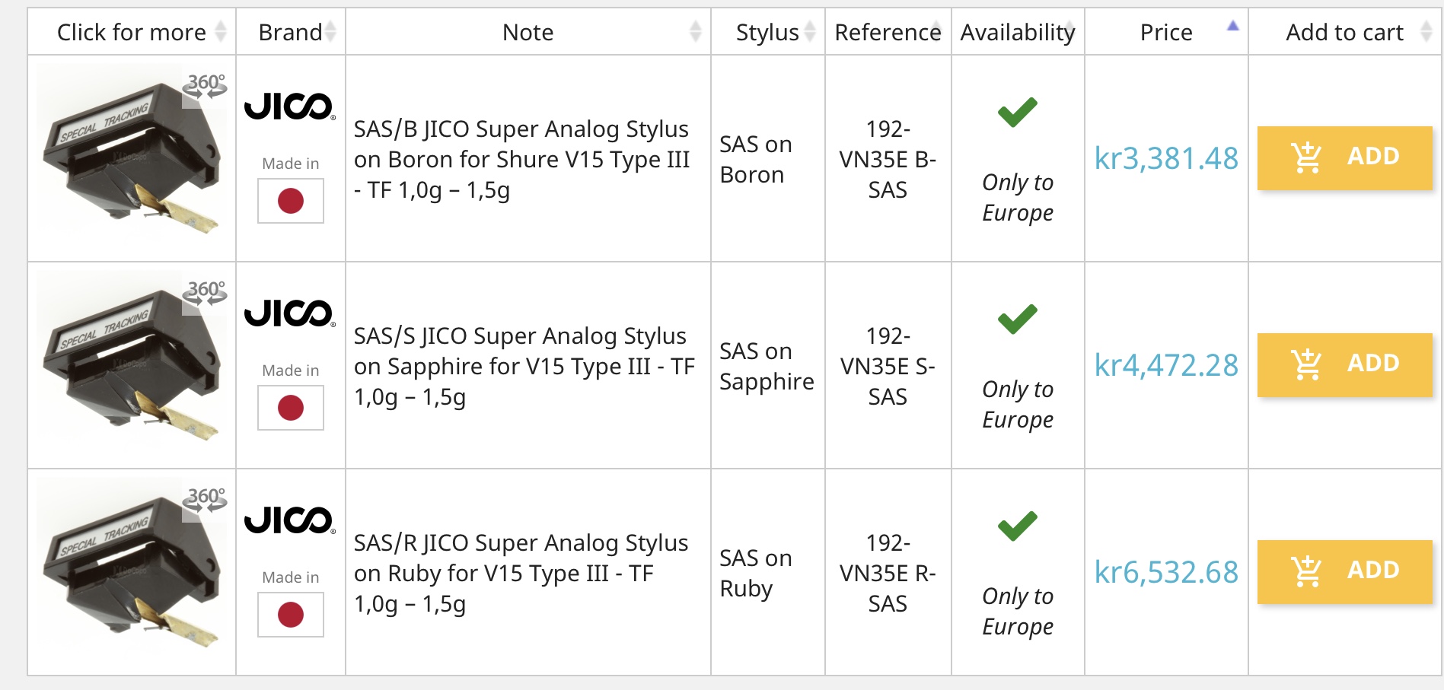1444x690 pixels.
Task: Add the SAS/R Ruby stylus to cart
Action: [x=1344, y=571]
